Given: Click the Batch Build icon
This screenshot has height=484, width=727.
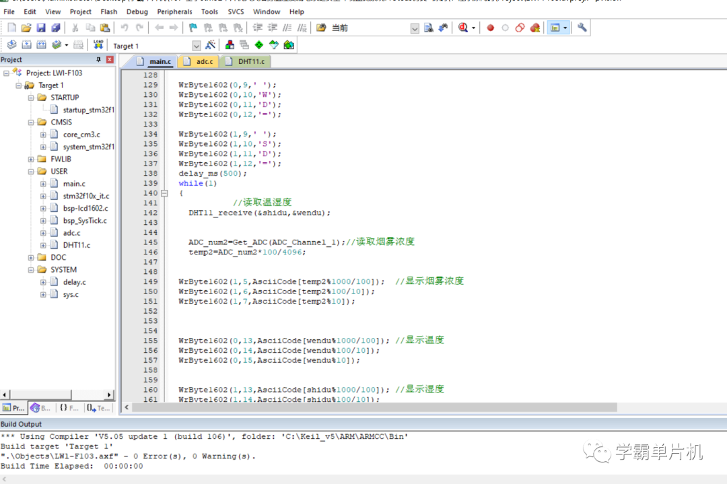Looking at the screenshot, I should (57, 45).
